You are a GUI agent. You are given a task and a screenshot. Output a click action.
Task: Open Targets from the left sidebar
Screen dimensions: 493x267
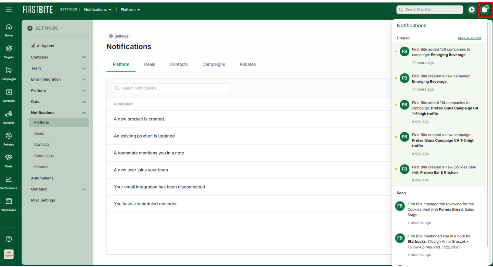tap(9, 52)
